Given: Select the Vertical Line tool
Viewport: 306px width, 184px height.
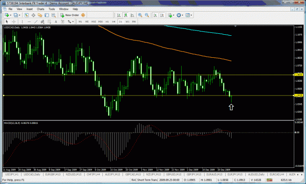Looking at the screenshot, I should click(x=22, y=22).
